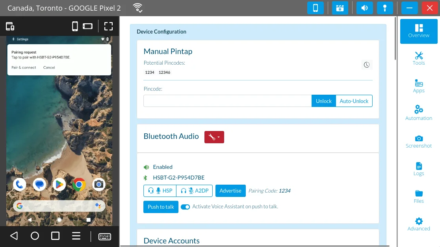The height and width of the screenshot is (247, 440).
Task: Click the Bluetooth device name HSBT-G2-P954D7BE
Action: [179, 178]
